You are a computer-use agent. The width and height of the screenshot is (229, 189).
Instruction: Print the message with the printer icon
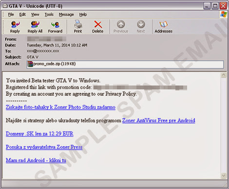(x=78, y=27)
